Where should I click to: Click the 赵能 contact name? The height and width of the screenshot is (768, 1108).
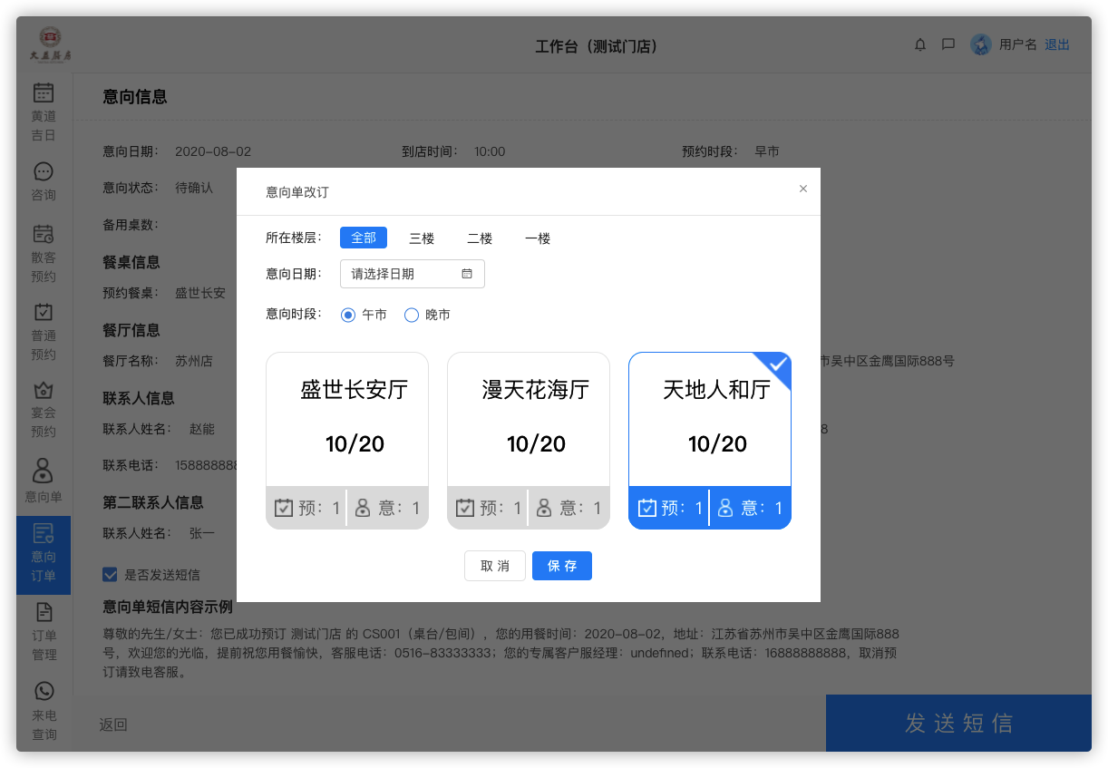point(202,429)
